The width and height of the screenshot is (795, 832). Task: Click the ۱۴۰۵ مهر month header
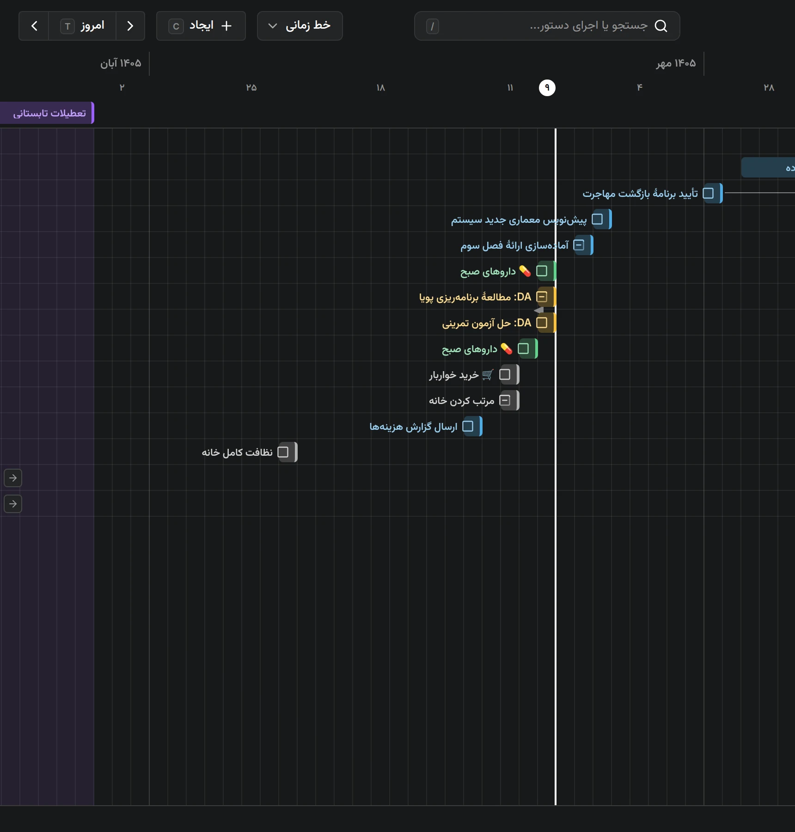[676, 63]
